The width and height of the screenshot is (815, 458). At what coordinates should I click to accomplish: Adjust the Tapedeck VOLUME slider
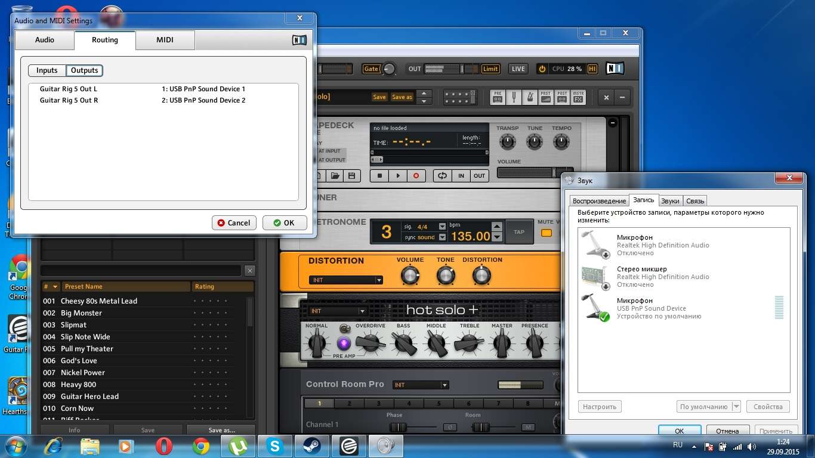coord(535,173)
